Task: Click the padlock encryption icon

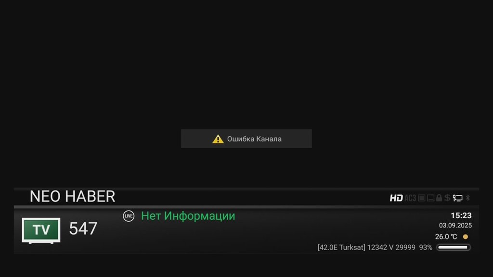Action: (x=439, y=198)
